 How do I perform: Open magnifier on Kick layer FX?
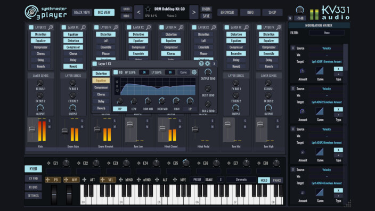[x=51, y=27]
